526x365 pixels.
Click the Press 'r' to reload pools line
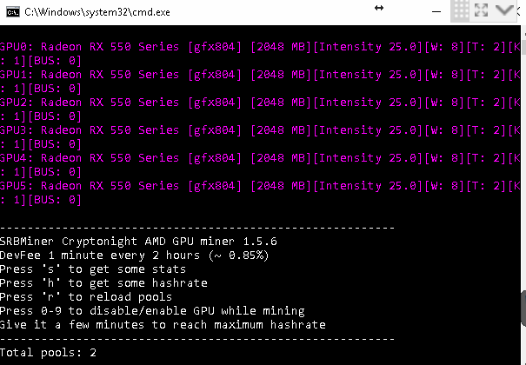pos(86,297)
